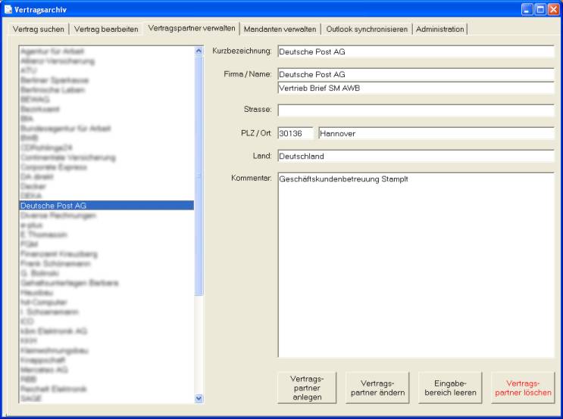Click the Vertrieb Brief SM AWB name line
563x419 pixels.
point(415,87)
